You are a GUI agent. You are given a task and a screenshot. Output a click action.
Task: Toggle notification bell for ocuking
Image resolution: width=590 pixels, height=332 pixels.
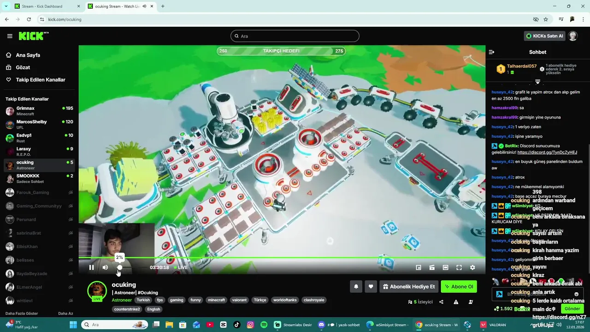(x=356, y=286)
